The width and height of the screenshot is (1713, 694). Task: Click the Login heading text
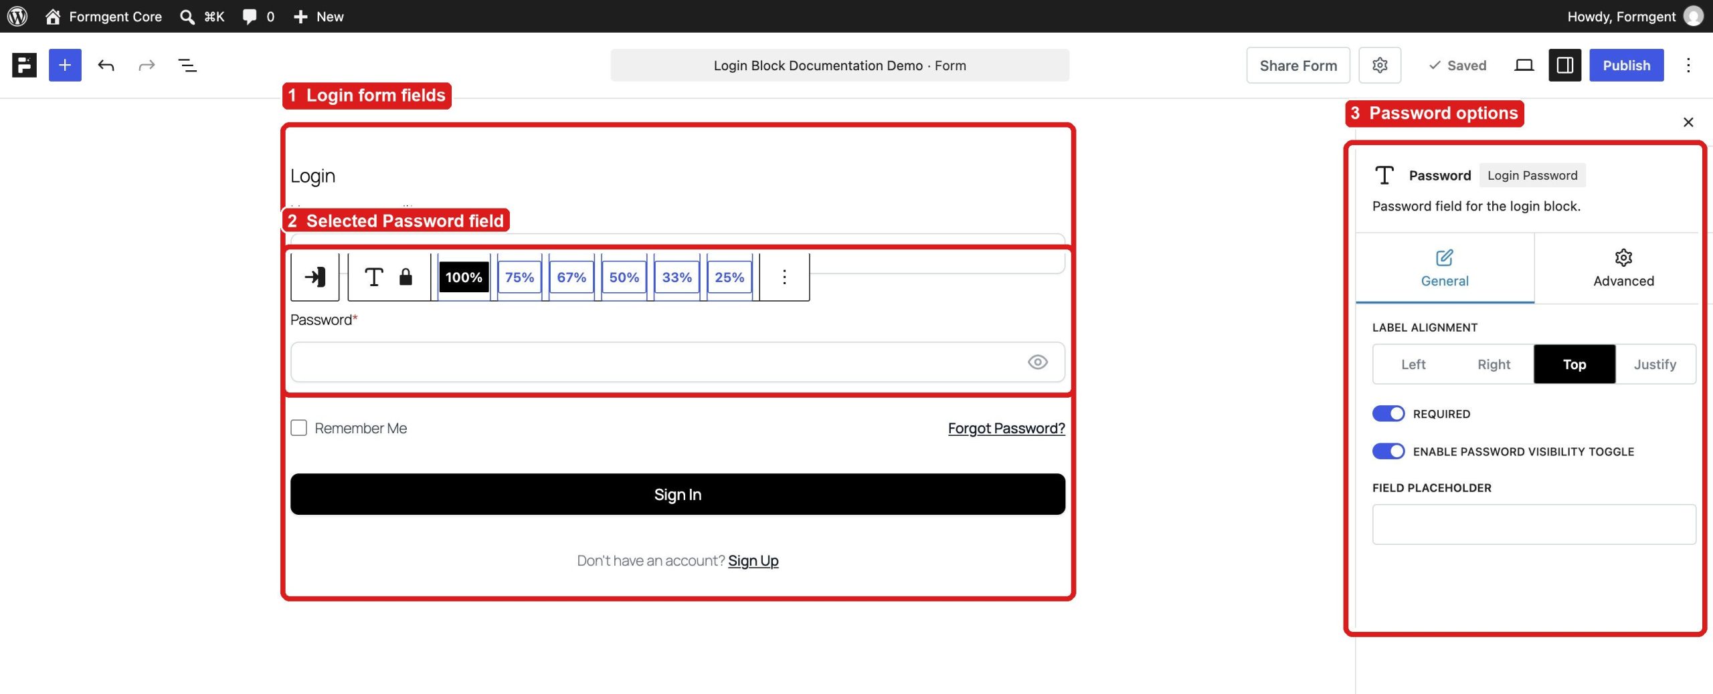click(312, 176)
